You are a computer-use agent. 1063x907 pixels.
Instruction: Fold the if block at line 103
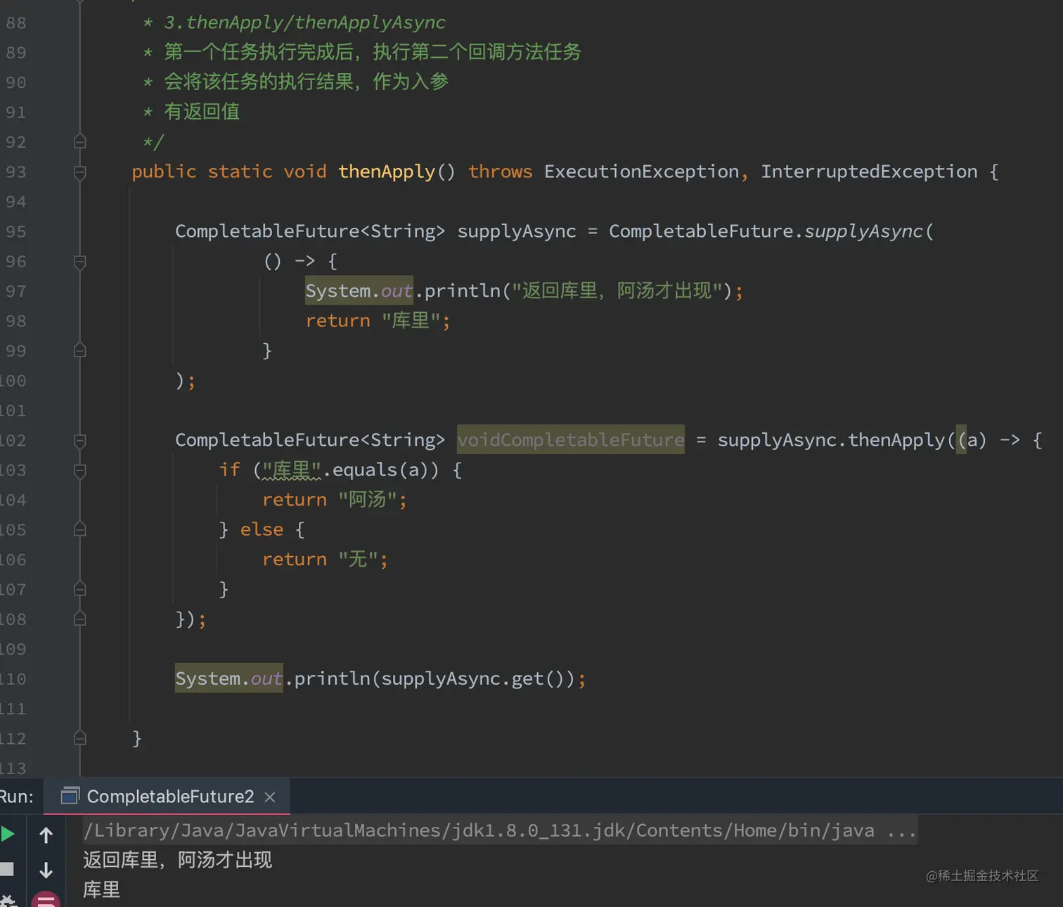80,470
